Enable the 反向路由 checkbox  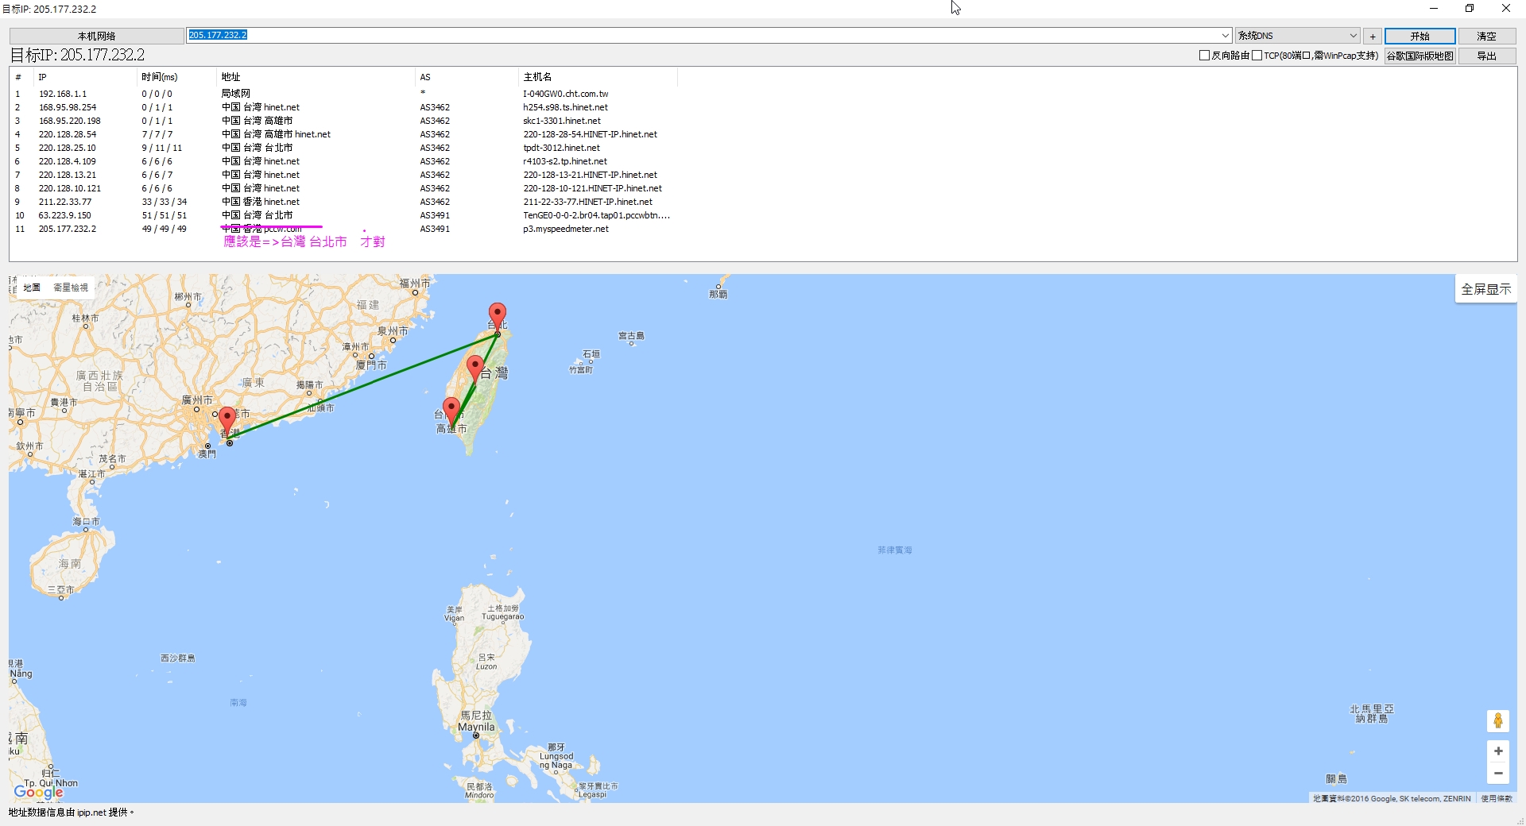pos(1204,56)
